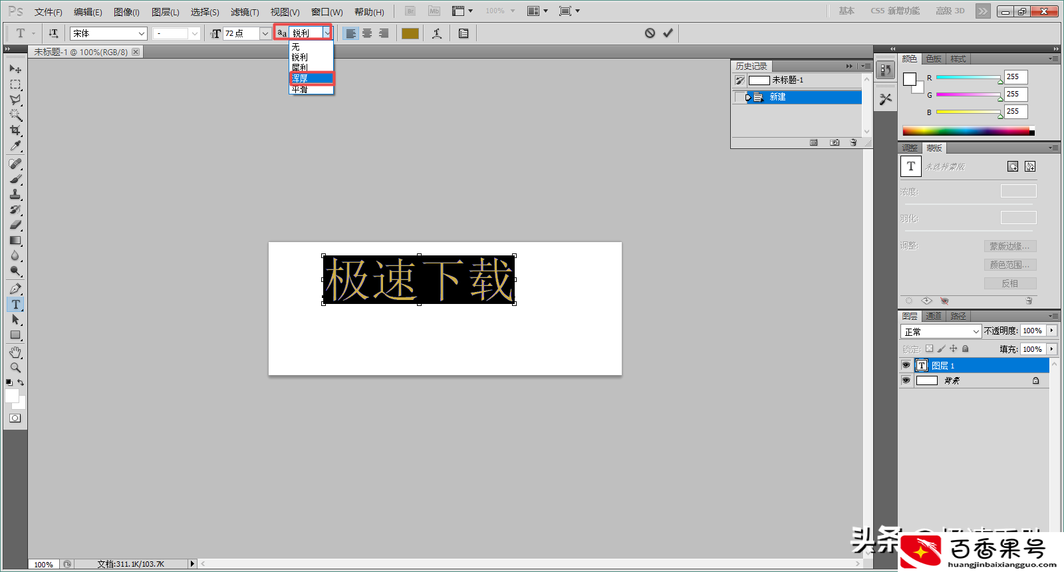
Task: Click the 基本 workspace button
Action: click(x=846, y=11)
